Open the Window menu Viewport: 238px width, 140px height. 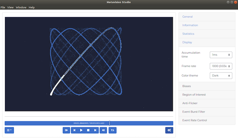(x=21, y=7)
